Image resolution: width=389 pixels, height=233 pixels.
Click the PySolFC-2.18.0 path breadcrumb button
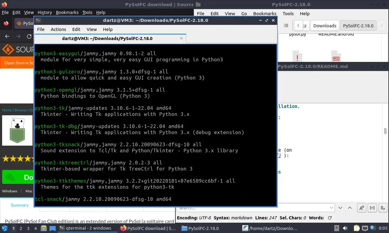point(358,26)
